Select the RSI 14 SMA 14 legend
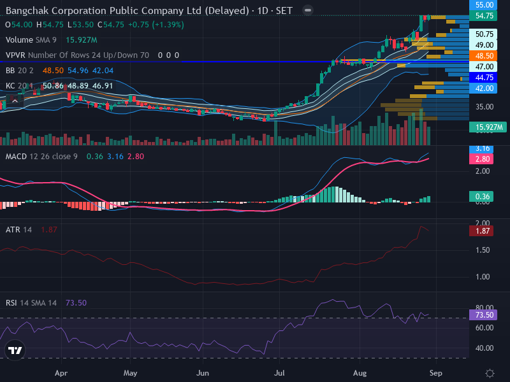Image resolution: width=510 pixels, height=382 pixels. 31,303
